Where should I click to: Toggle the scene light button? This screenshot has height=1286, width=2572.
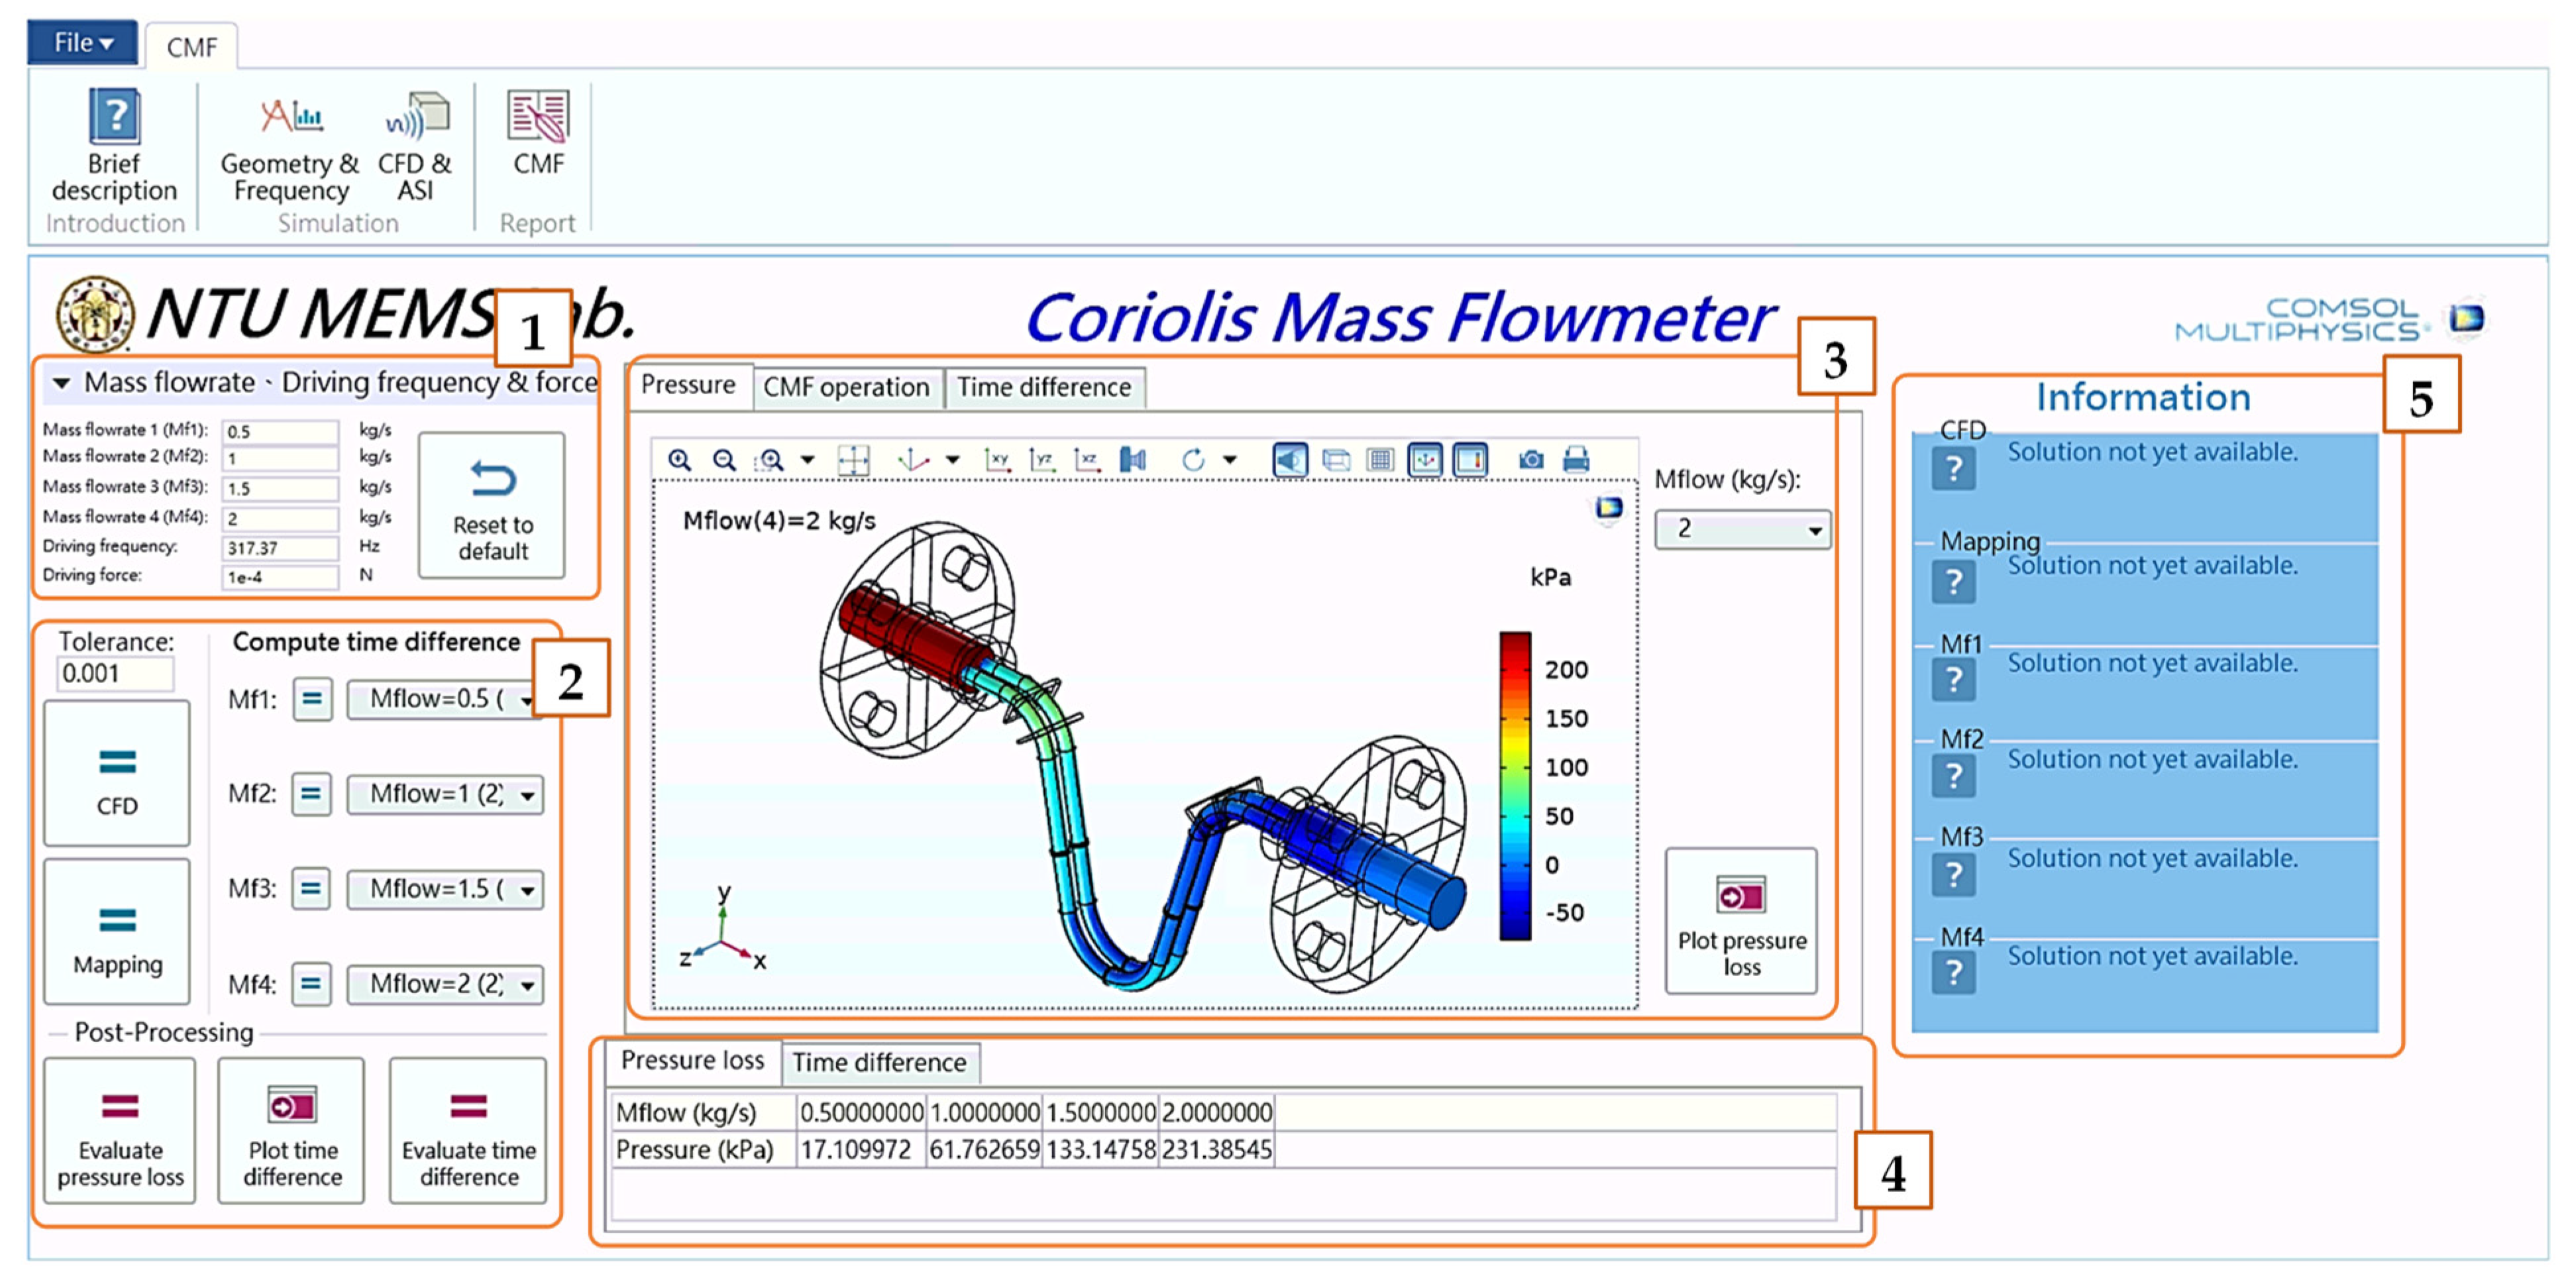[x=1290, y=460]
